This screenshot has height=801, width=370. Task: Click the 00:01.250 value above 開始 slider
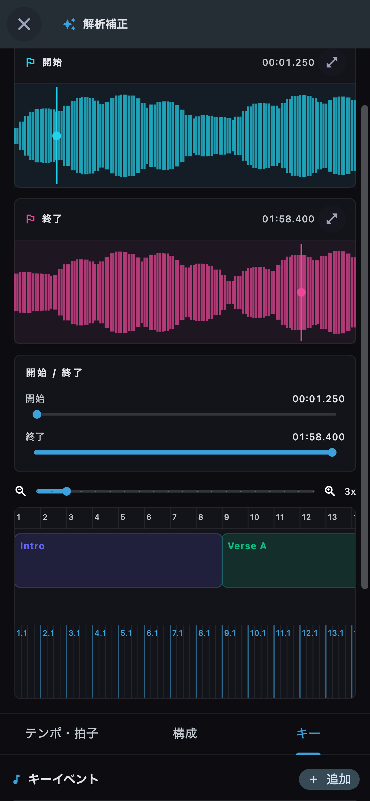tap(318, 399)
